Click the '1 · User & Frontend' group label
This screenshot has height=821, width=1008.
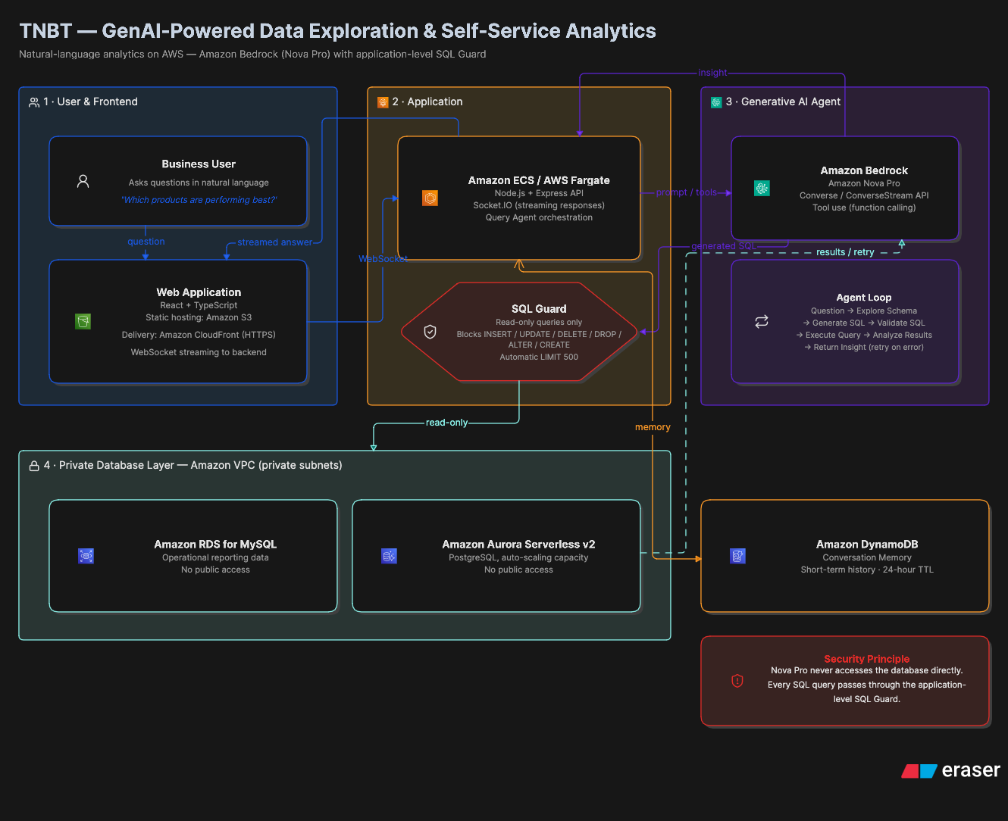[x=90, y=102]
